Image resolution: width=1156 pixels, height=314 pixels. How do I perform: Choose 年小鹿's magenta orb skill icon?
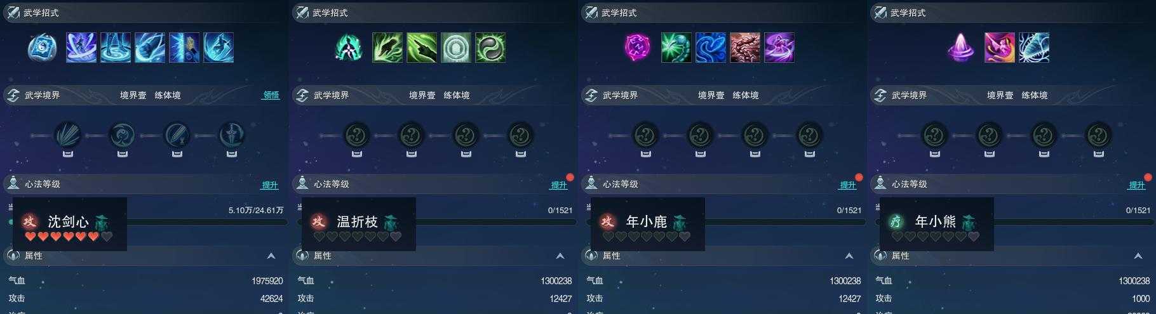click(637, 48)
